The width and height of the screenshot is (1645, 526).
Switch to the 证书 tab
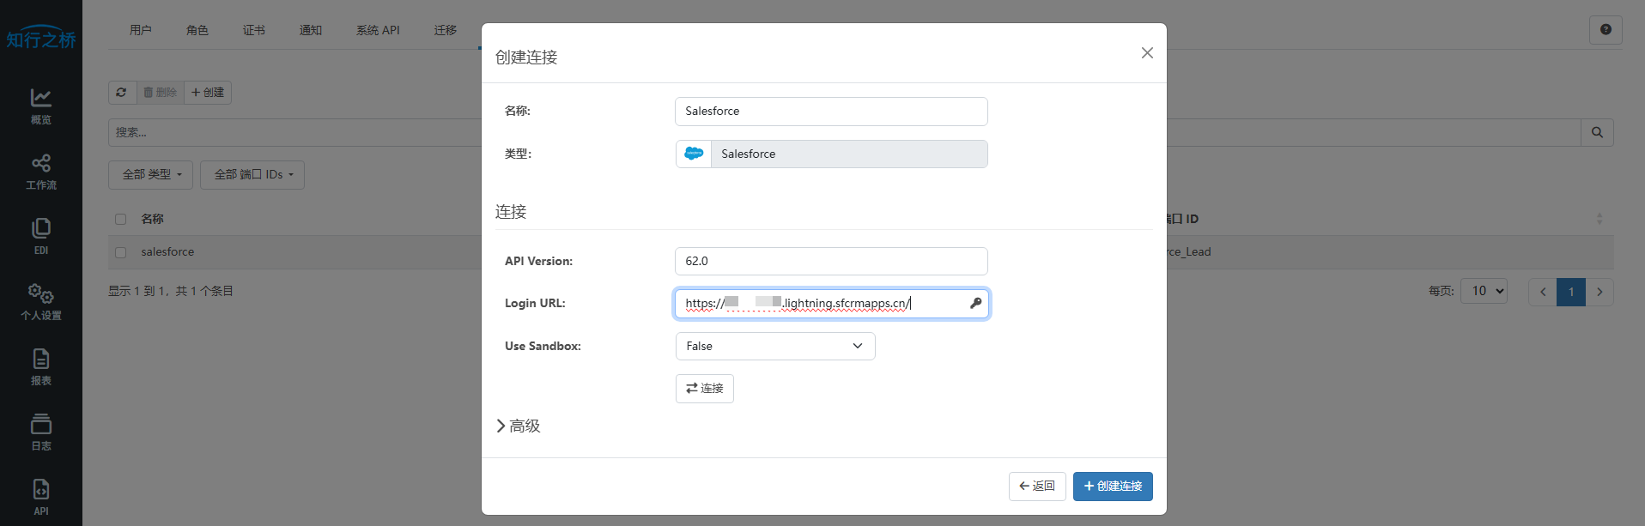pos(253,31)
